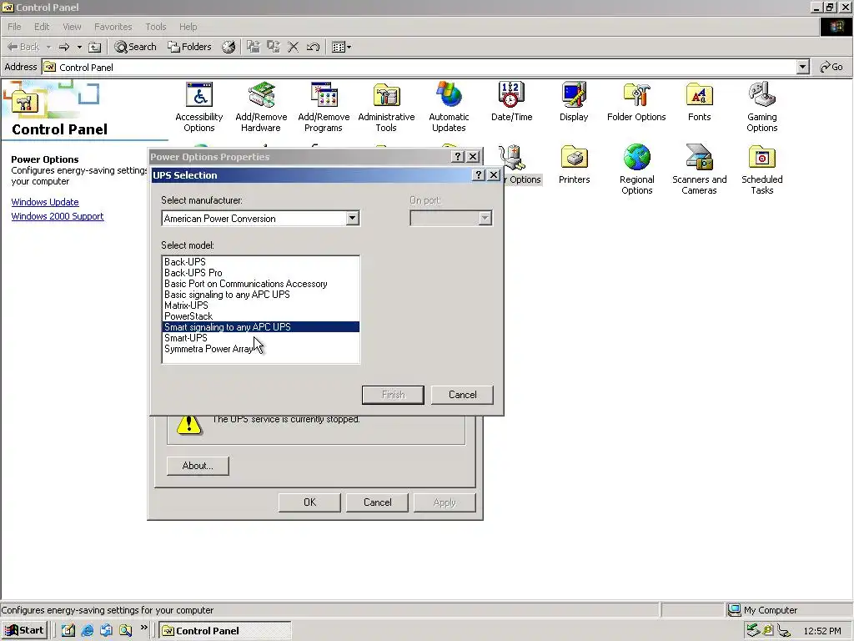Screen dimensions: 854x641
Task: Open Administrative Tools folder
Action: 386,107
